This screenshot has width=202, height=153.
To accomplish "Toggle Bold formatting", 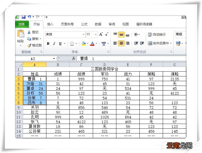I will [x=48, y=44].
